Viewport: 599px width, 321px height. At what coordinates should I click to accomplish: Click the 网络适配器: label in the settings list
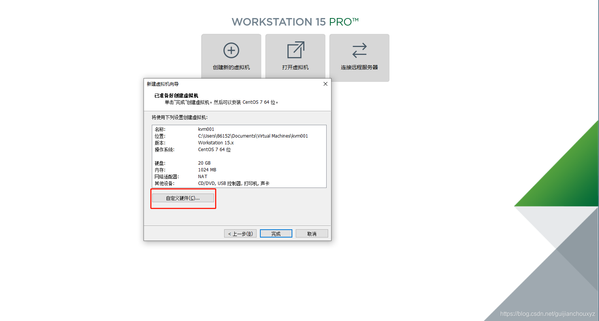(x=167, y=177)
